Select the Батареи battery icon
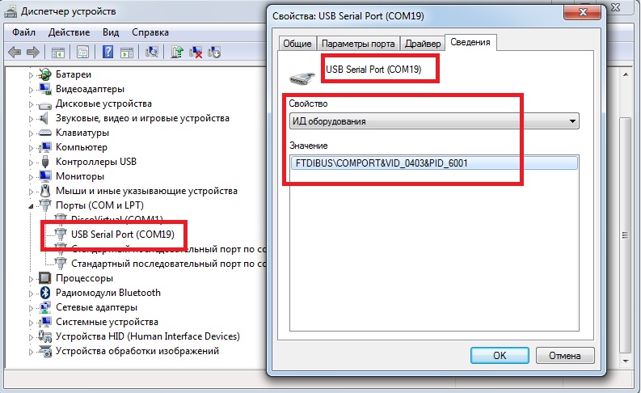Image resolution: width=641 pixels, height=393 pixels. [44, 74]
